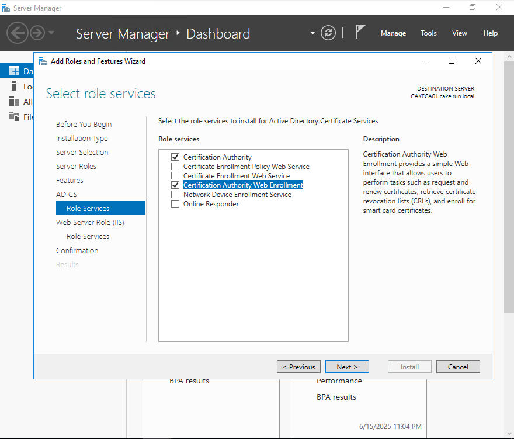The height and width of the screenshot is (439, 514).
Task: Select the highlighted Role Services step
Action: [x=100, y=208]
